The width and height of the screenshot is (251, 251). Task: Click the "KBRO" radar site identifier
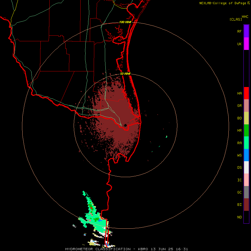[143, 249]
